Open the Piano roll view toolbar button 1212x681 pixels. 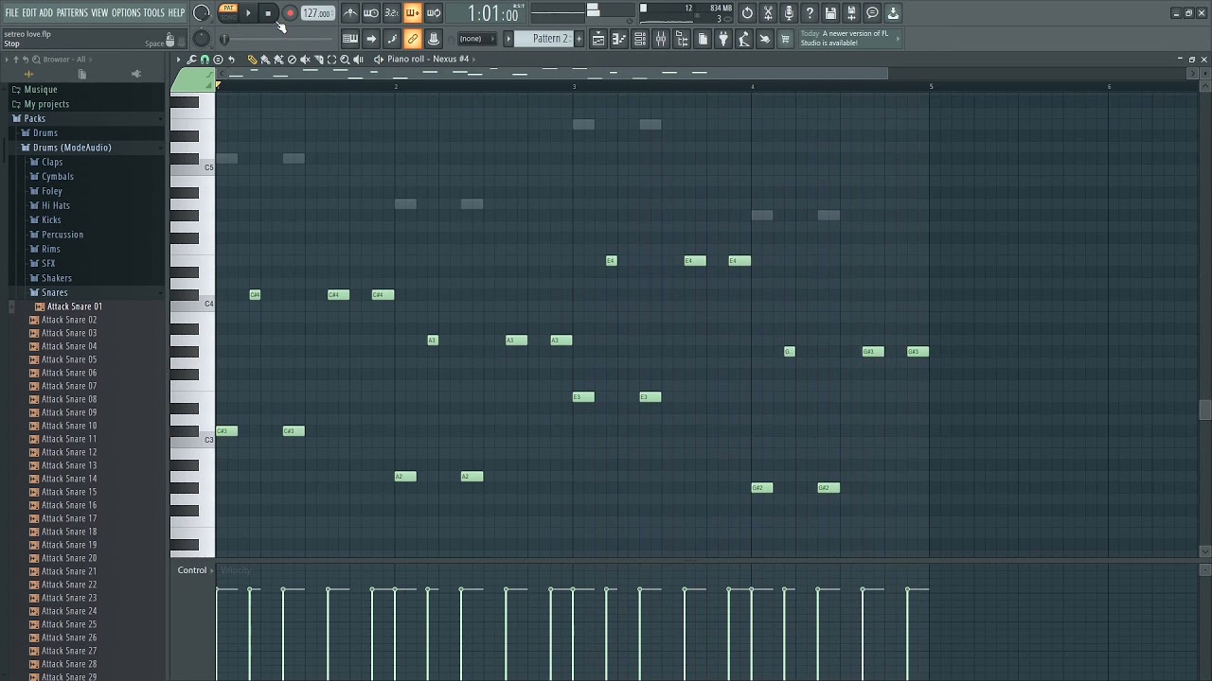(x=618, y=39)
